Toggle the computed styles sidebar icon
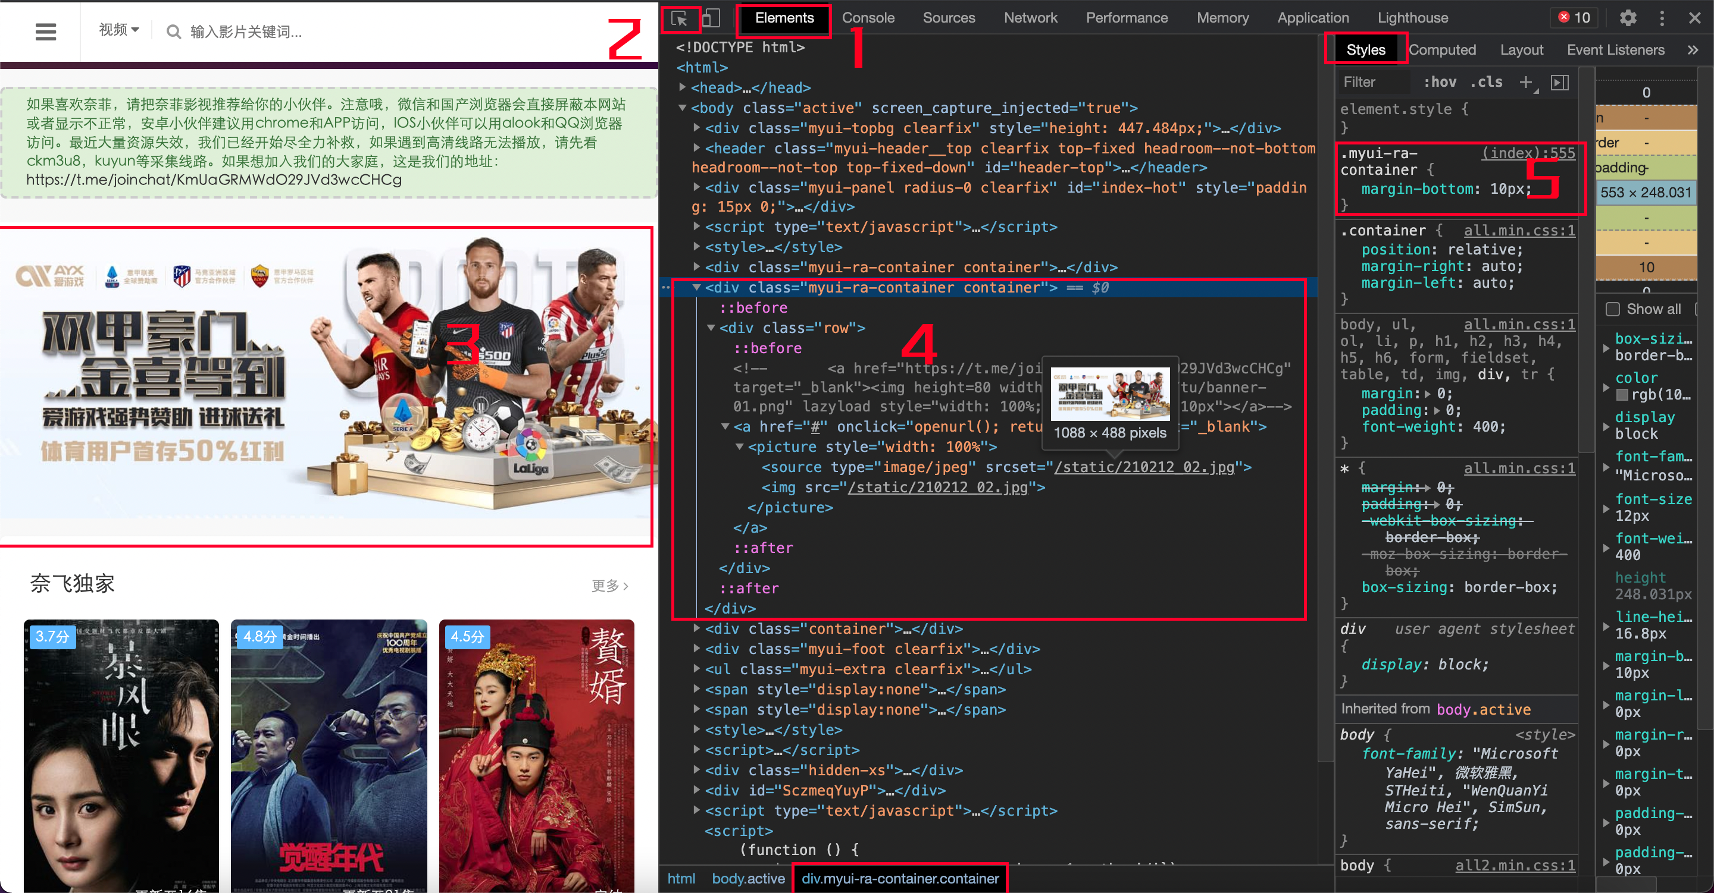 (x=1560, y=82)
